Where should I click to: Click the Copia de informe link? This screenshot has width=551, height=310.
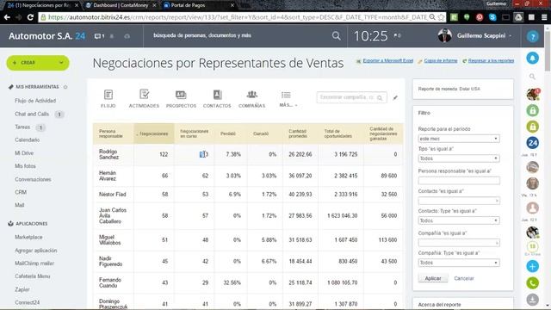(x=441, y=61)
